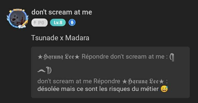Image resolution: width=198 pixels, height=103 pixels.
Task: Select the désolée mais ce sont reply text
Action: [98, 89]
